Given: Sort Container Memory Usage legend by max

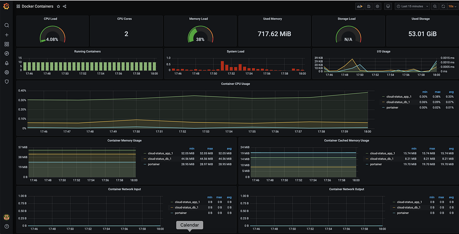Looking at the screenshot, I should [210, 149].
